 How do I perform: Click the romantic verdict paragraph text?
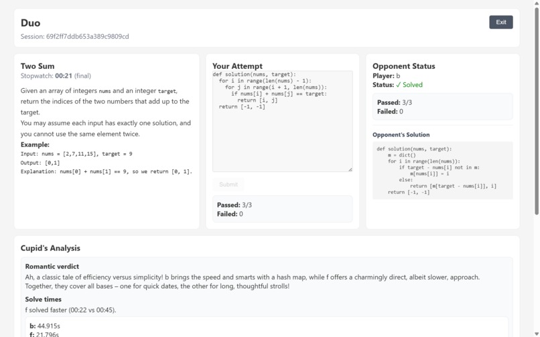point(252,282)
